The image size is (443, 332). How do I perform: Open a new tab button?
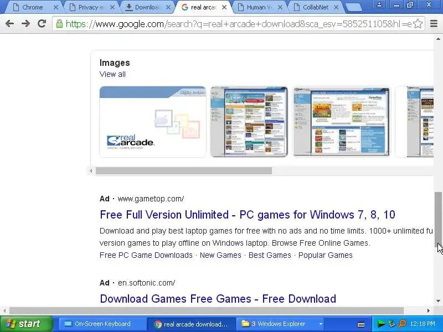click(353, 8)
